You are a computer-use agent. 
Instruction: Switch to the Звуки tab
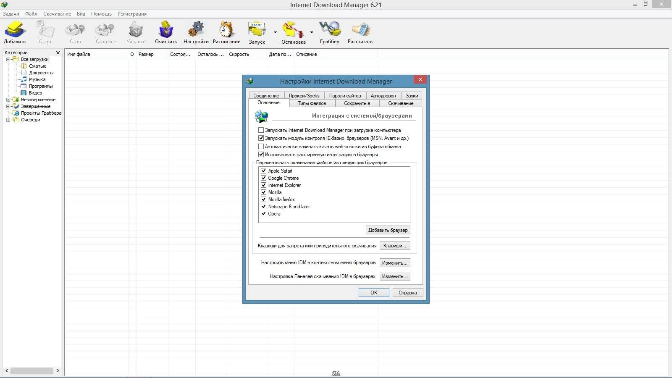[412, 95]
